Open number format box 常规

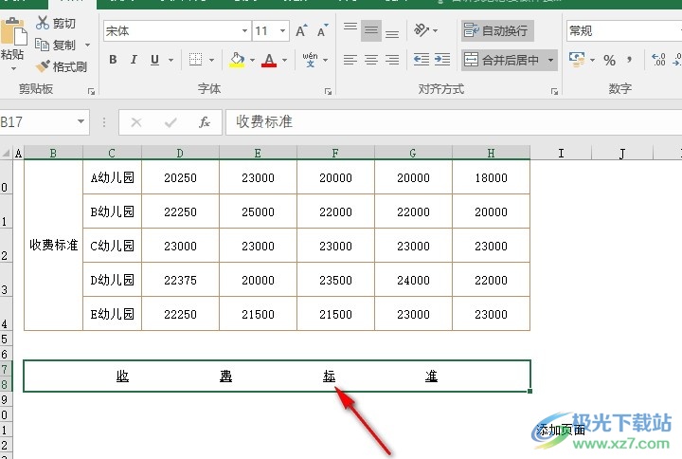[623, 31]
